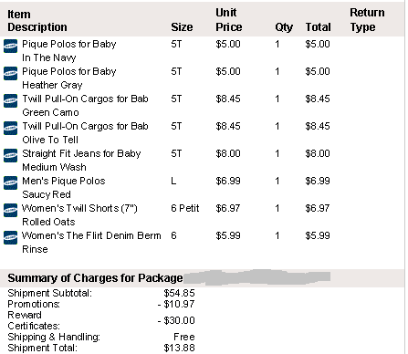
Task: Open the Straight Fit Jeans item icon
Action: pos(10,156)
